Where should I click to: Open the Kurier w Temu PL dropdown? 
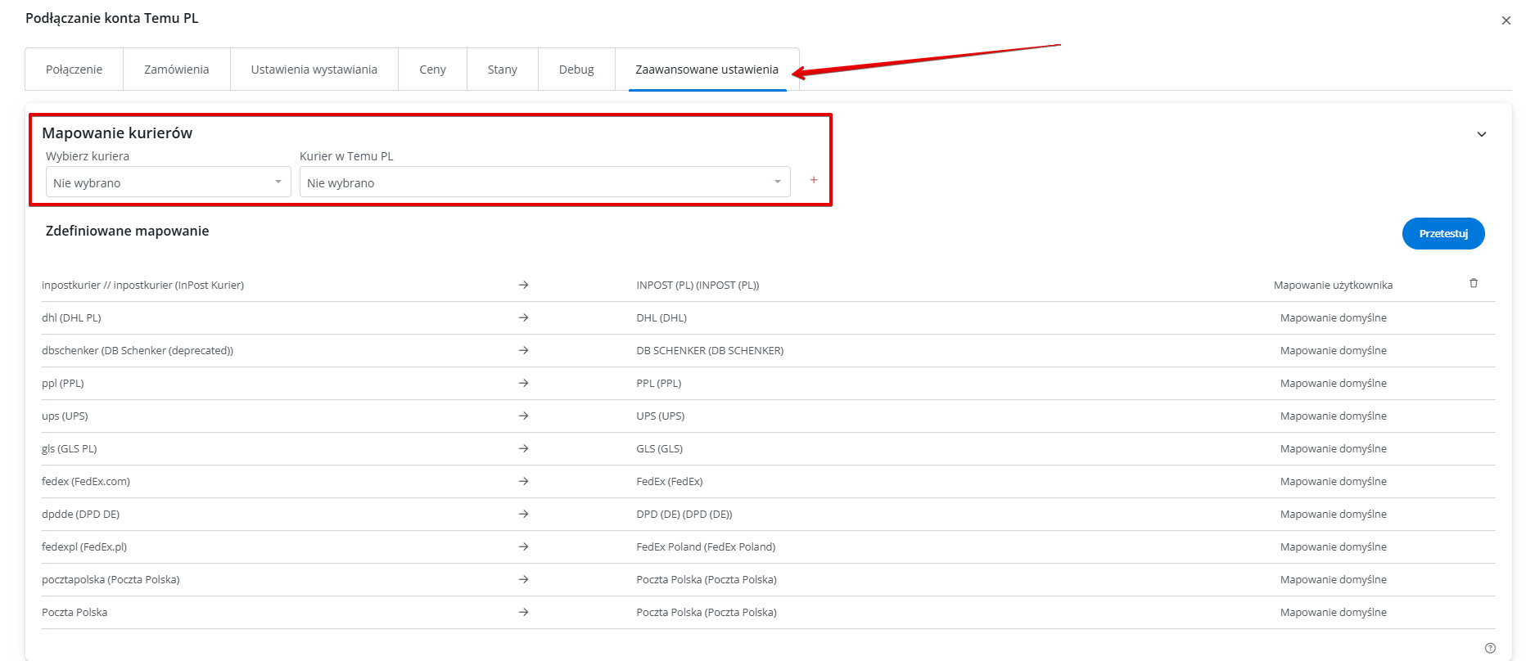pyautogui.click(x=544, y=182)
